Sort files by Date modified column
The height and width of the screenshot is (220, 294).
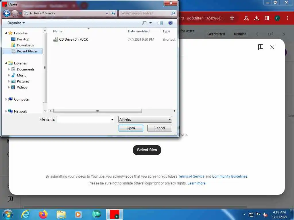139,31
